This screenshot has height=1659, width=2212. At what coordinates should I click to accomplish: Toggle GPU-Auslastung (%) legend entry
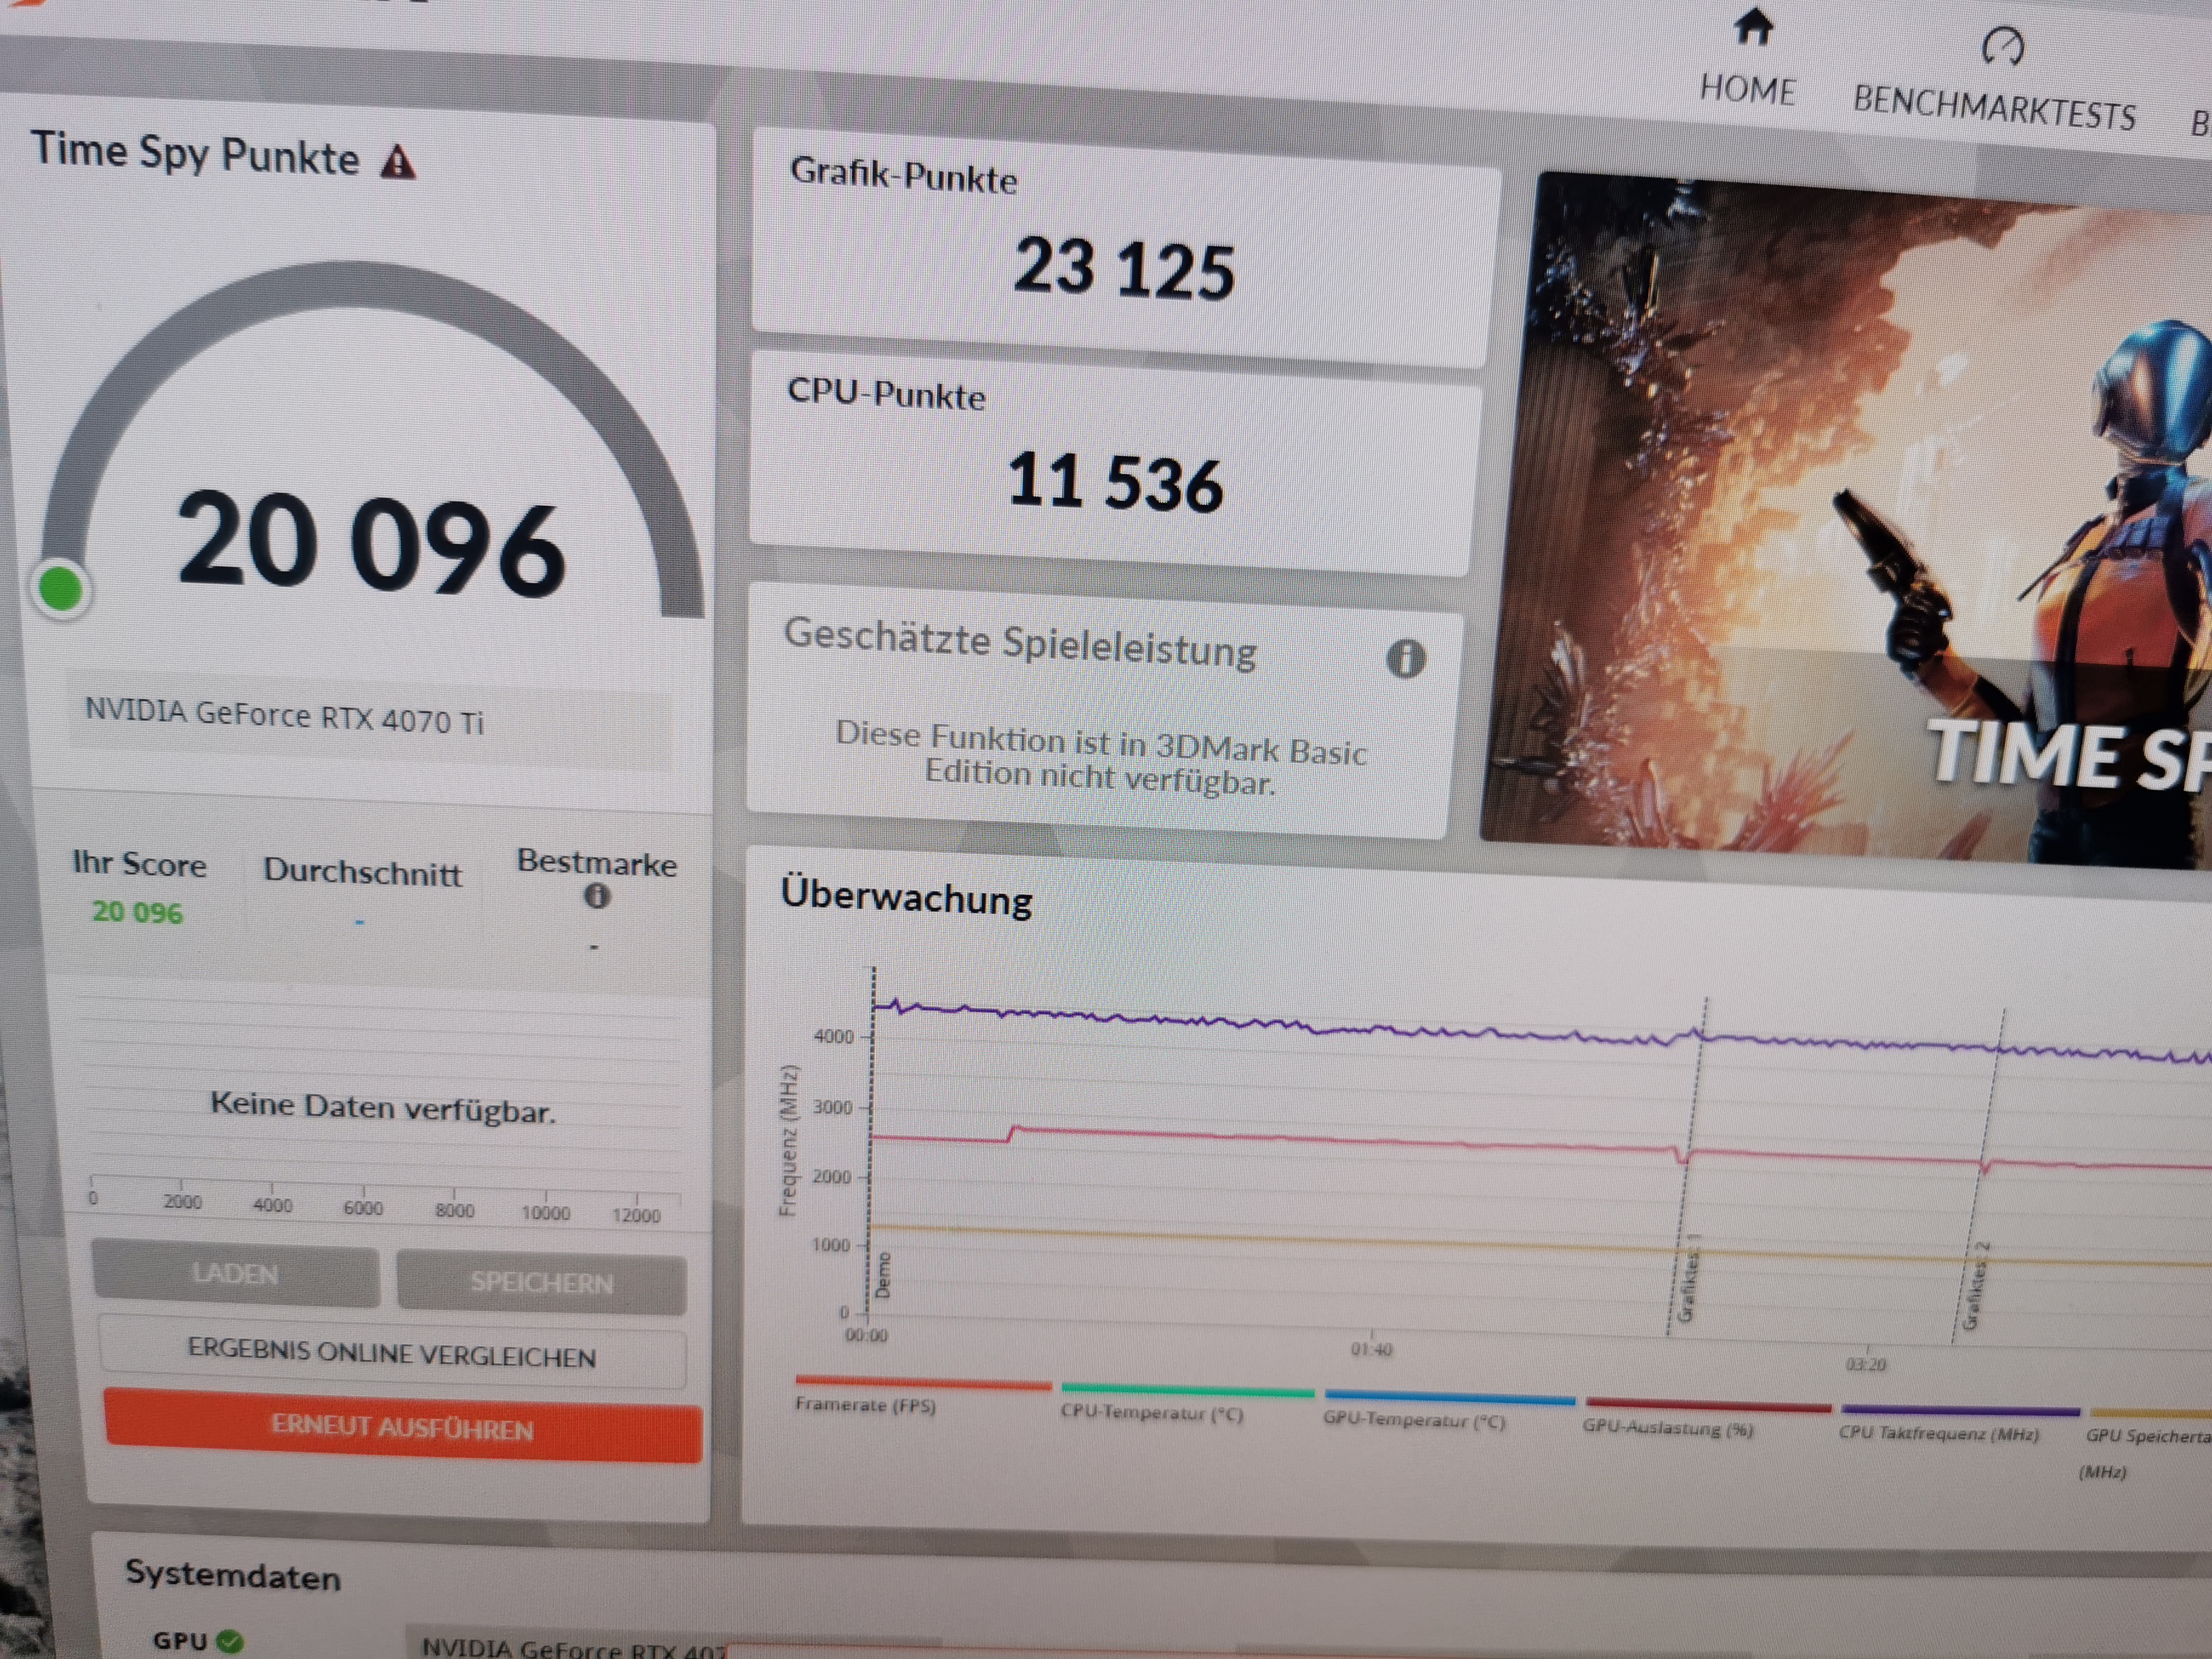(x=1668, y=1428)
